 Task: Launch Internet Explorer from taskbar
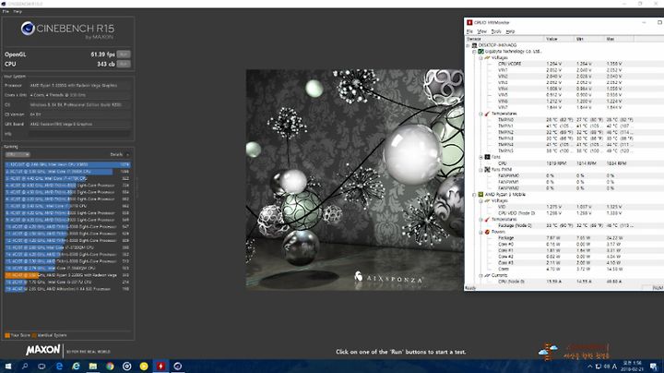(76, 367)
